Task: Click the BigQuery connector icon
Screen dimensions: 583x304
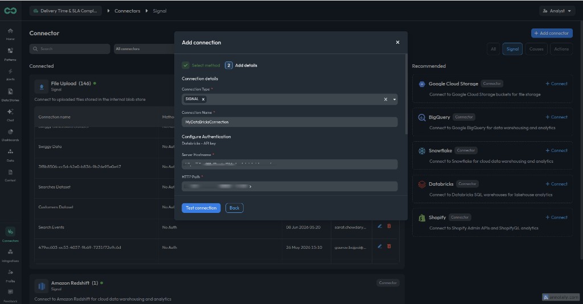Action: 422,117
